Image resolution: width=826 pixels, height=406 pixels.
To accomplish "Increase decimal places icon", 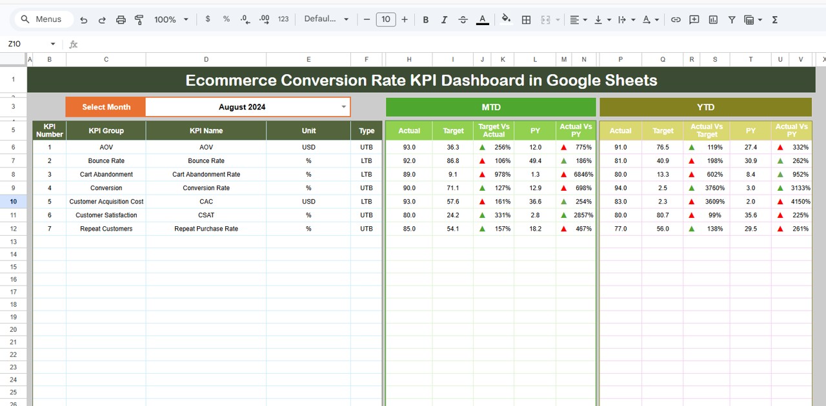I will point(264,20).
